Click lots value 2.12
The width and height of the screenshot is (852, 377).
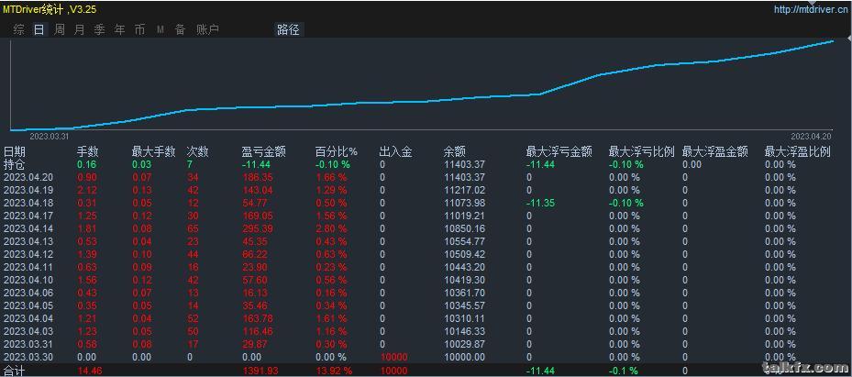[86, 190]
